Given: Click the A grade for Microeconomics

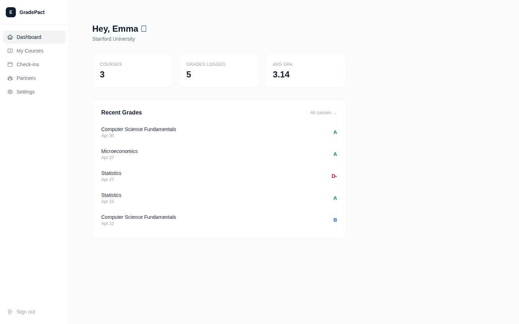Looking at the screenshot, I should (x=335, y=154).
